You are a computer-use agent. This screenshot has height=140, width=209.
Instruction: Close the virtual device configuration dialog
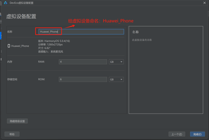204,3
